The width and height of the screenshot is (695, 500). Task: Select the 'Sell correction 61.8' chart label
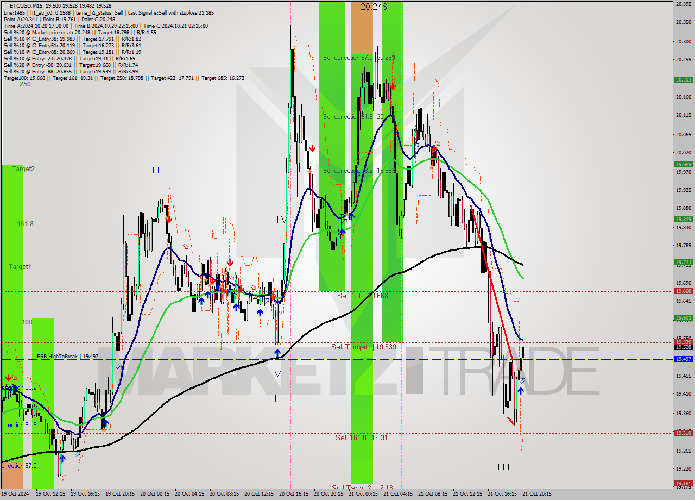pyautogui.click(x=358, y=116)
